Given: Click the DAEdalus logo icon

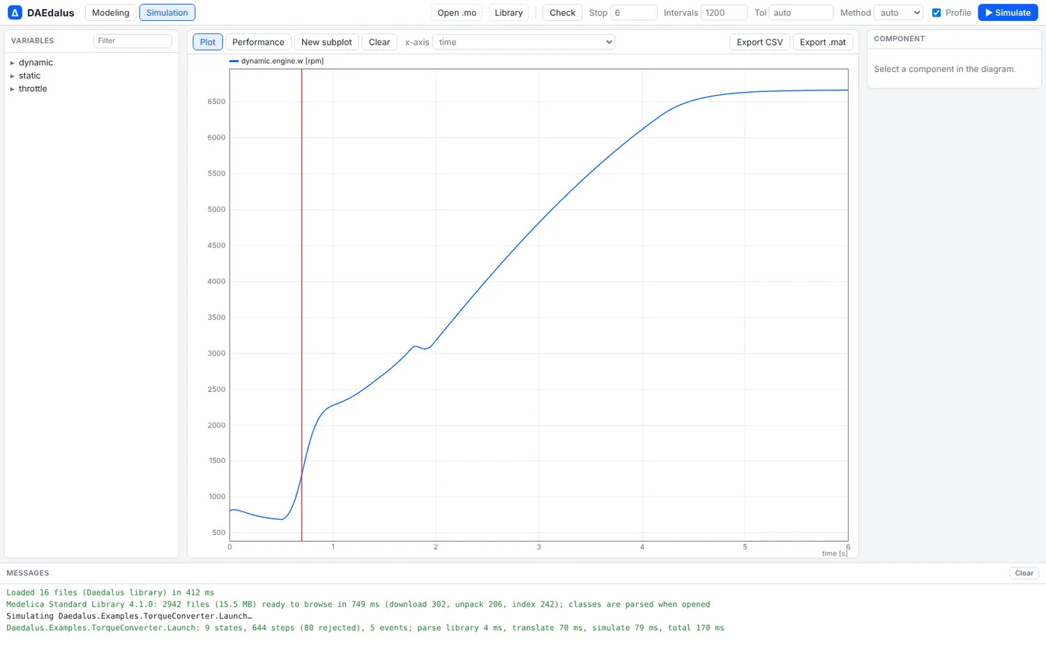Looking at the screenshot, I should pos(15,13).
